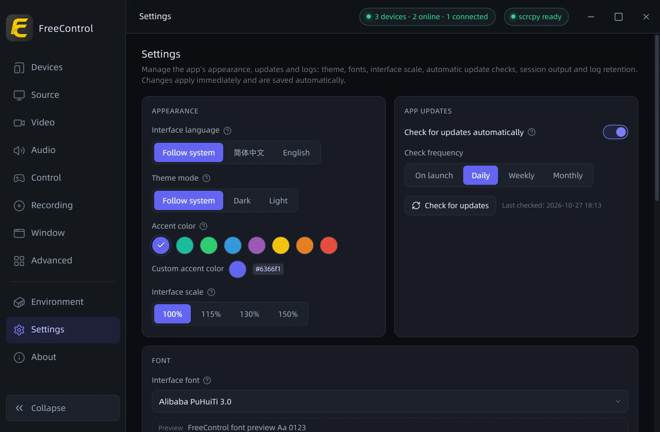Screen dimensions: 660x432
Task: Open the Window section in sidebar
Action: (63, 233)
